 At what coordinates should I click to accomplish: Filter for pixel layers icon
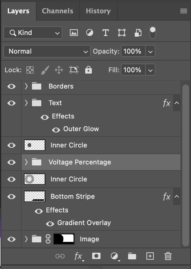(74, 33)
